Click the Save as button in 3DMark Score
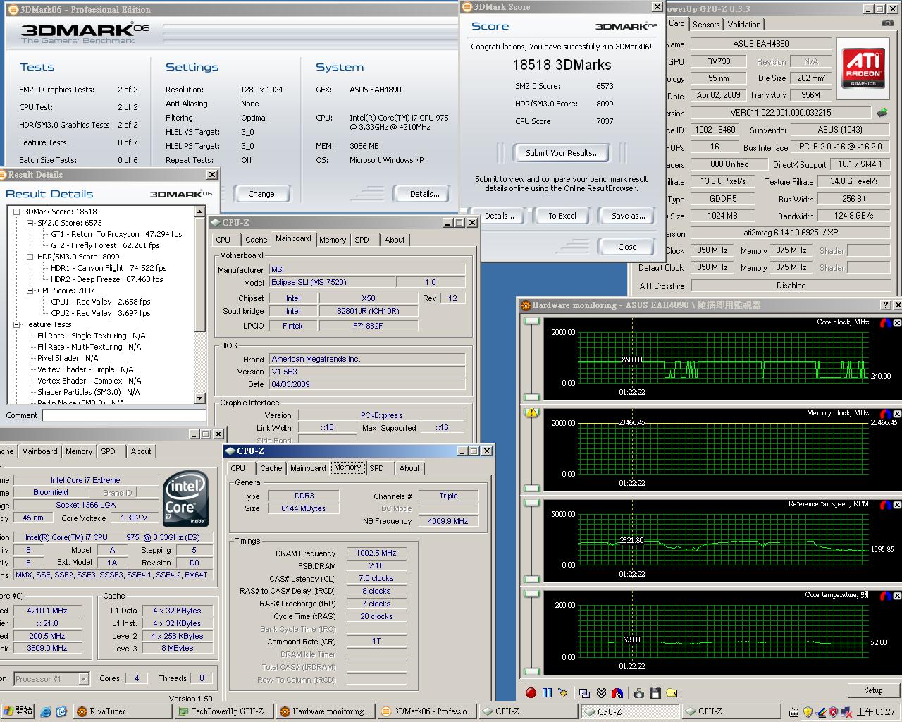This screenshot has width=902, height=722. pos(628,216)
